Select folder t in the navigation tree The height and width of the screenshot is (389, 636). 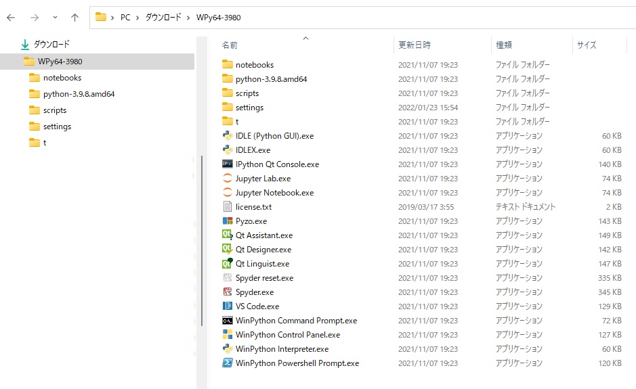pyautogui.click(x=45, y=143)
